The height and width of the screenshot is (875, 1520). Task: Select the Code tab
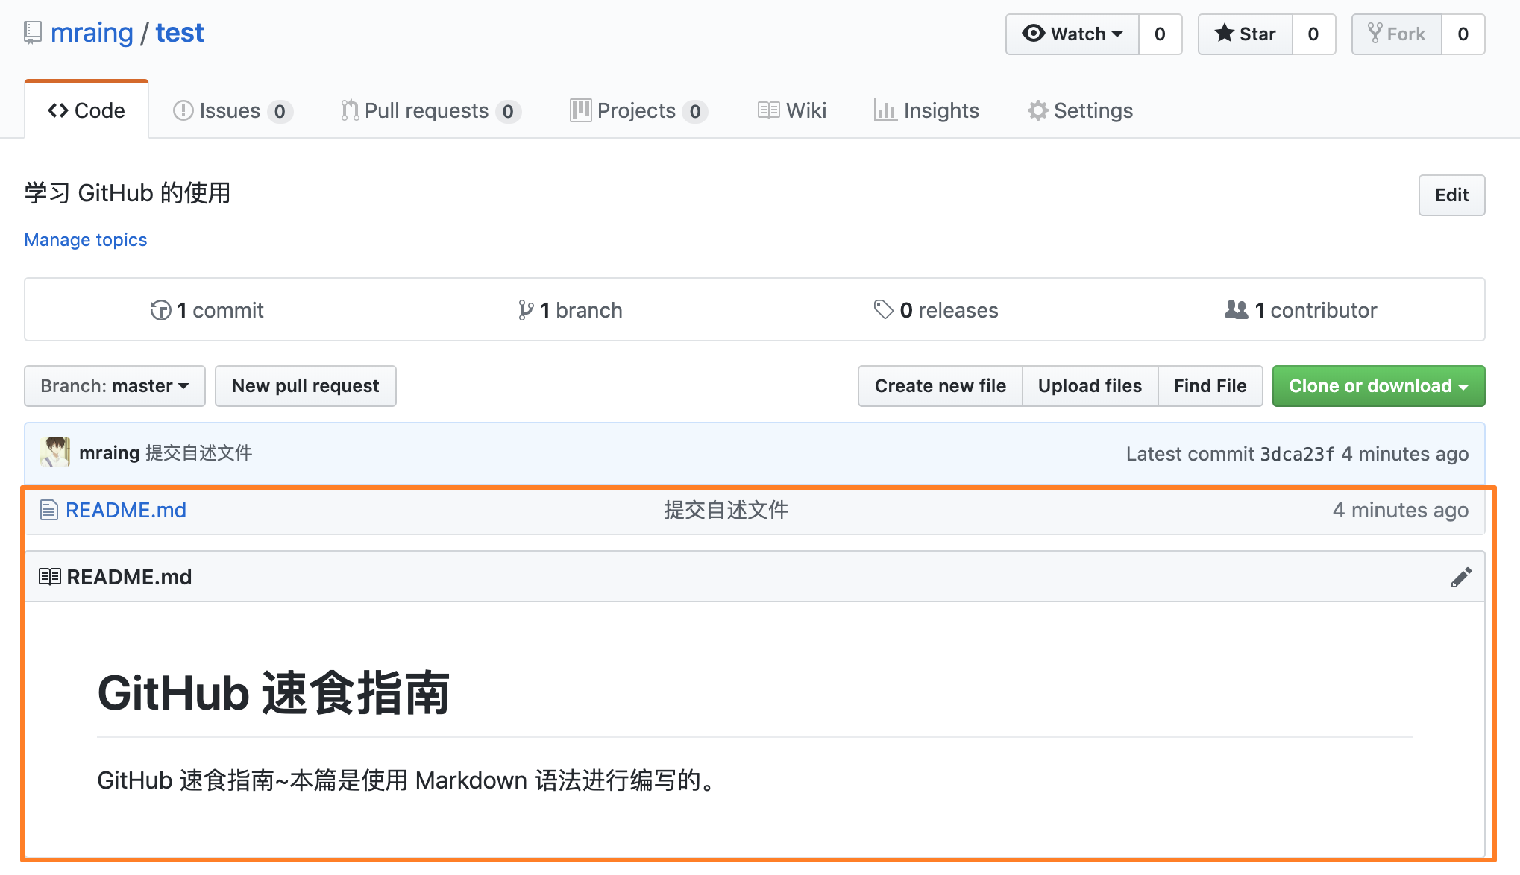pyautogui.click(x=87, y=110)
